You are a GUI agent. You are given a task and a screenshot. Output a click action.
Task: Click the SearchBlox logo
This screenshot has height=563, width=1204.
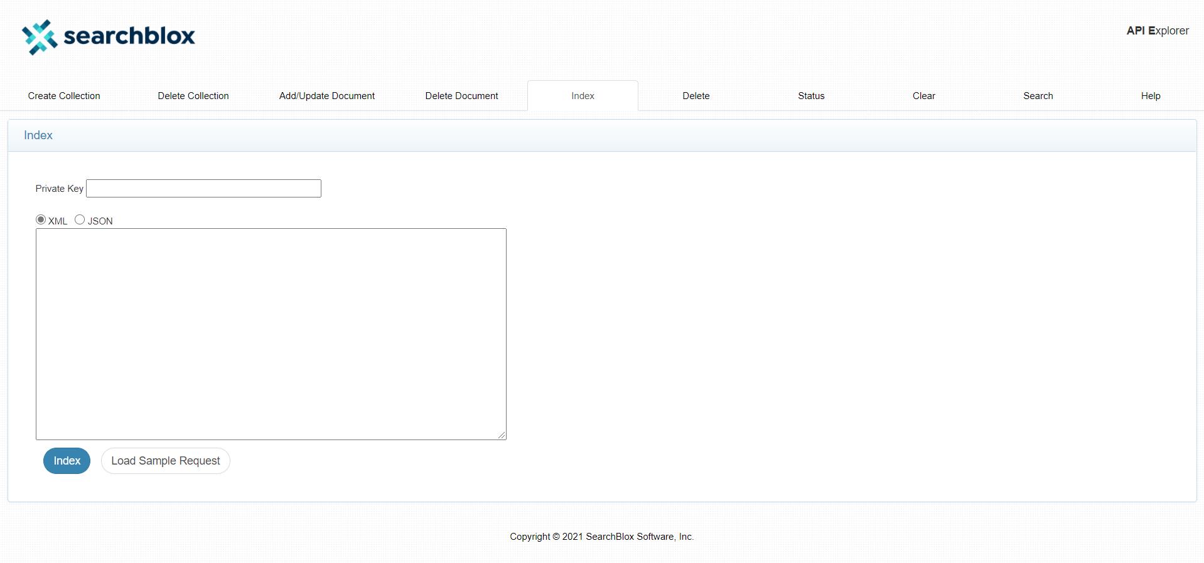tap(109, 37)
